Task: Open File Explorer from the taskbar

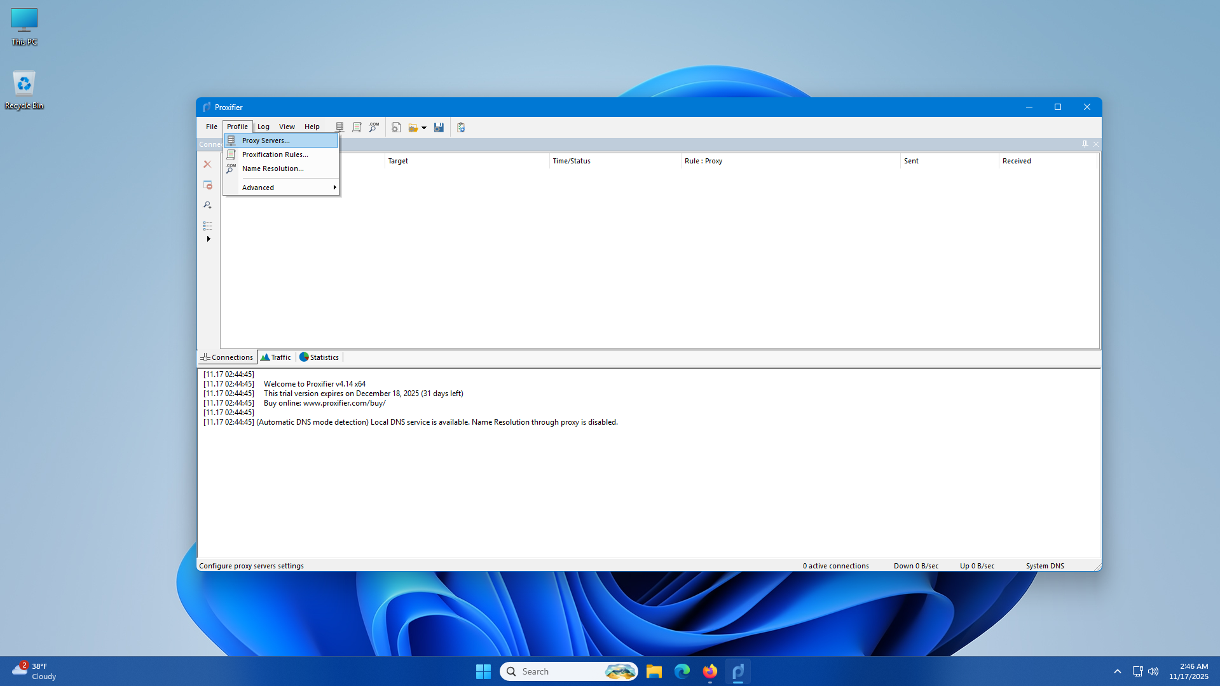Action: (654, 671)
